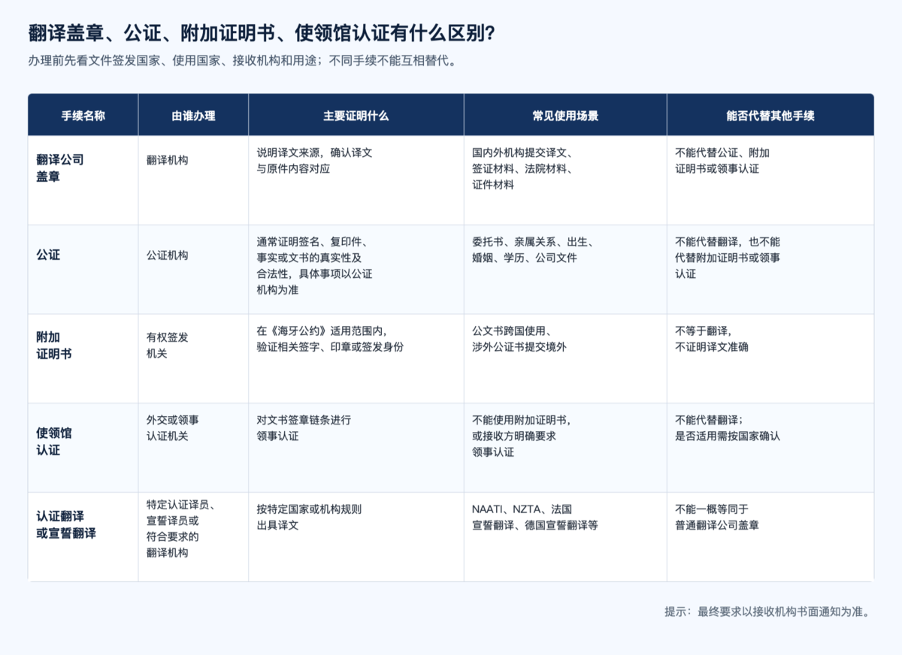Viewport: 902px width, 655px height.
Task: Click the 有权签发机关 cell
Action: click(x=168, y=345)
